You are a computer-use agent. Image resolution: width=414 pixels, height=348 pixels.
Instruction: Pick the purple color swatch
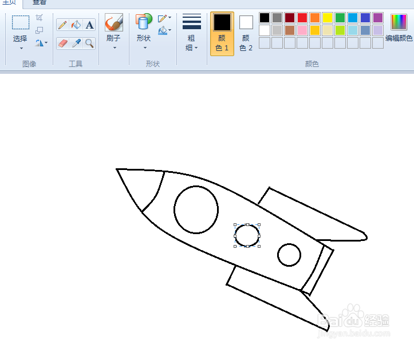(378, 18)
